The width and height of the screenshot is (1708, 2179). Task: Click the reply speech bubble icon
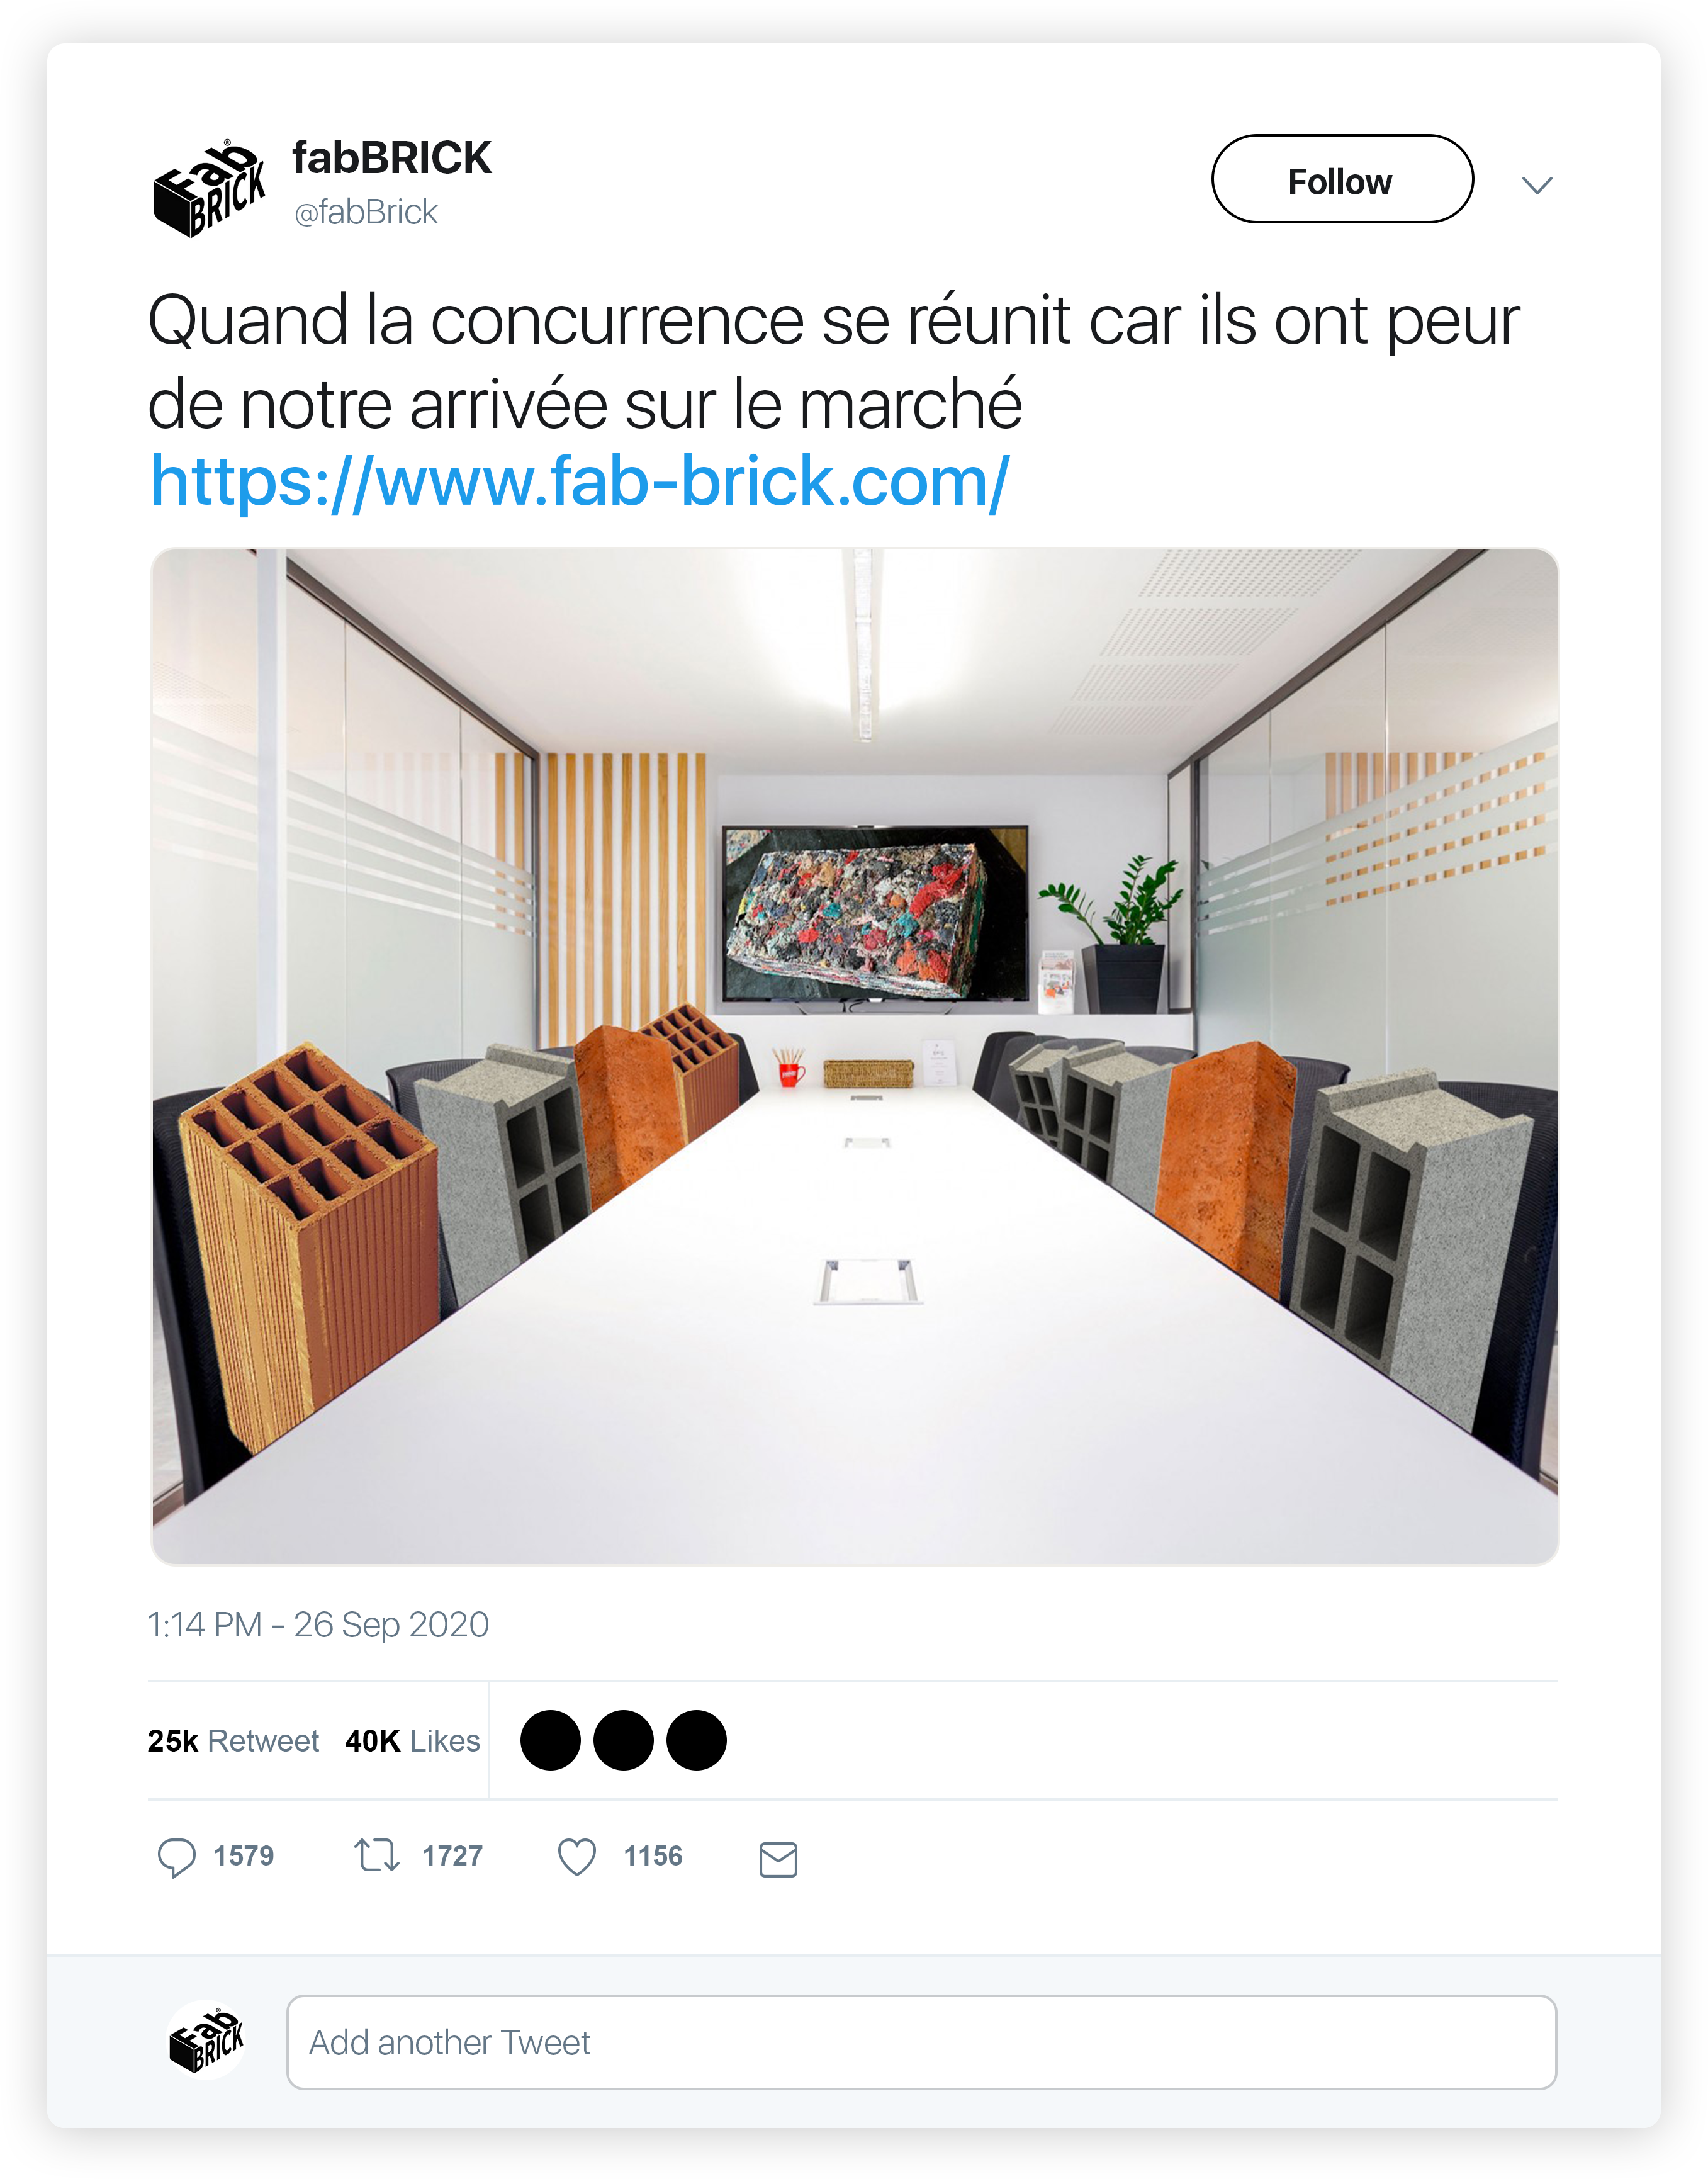[x=176, y=1857]
